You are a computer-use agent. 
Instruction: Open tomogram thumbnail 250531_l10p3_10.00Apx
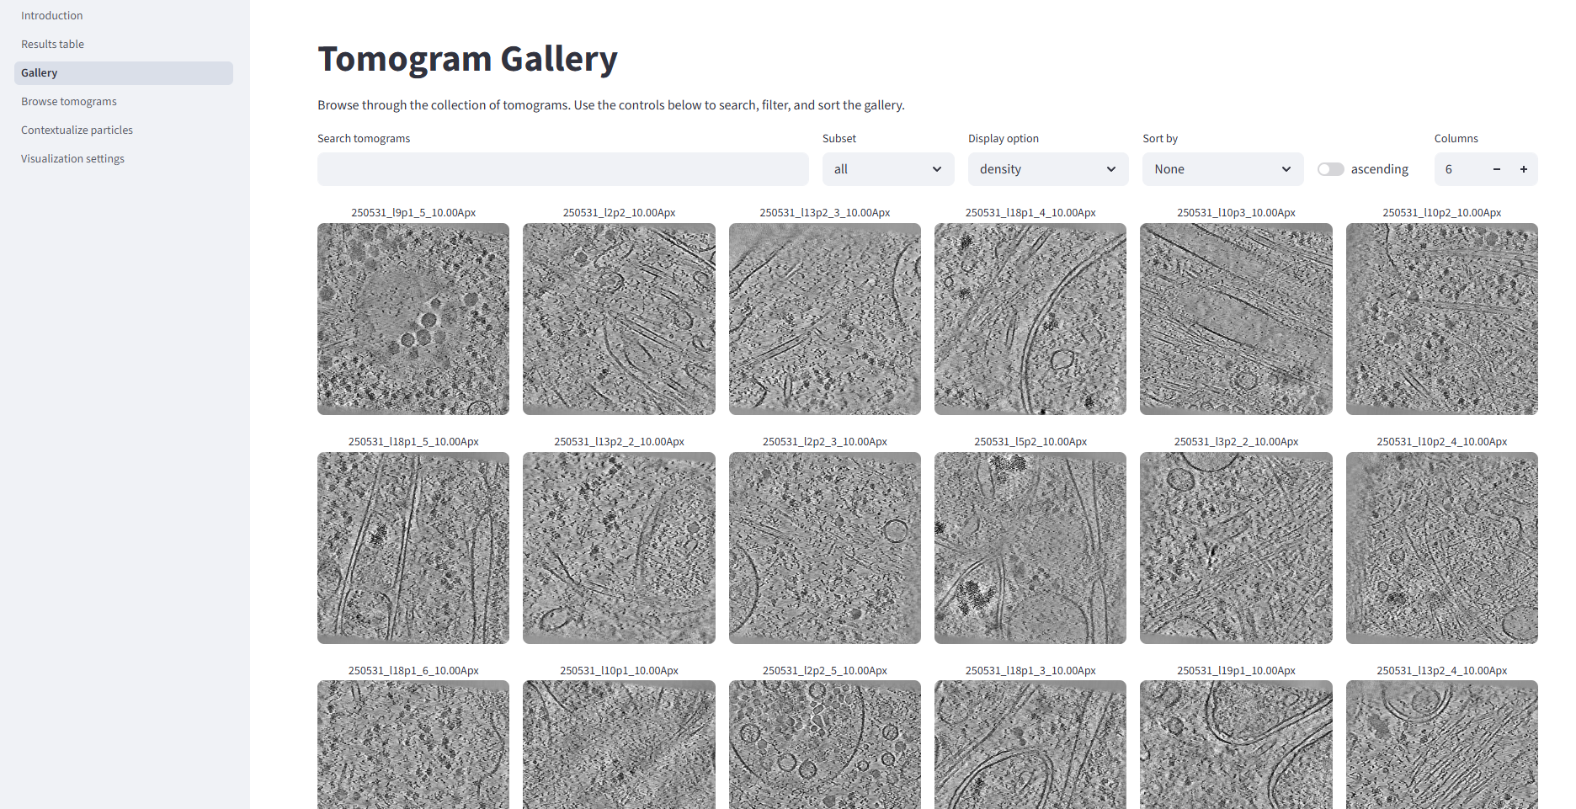(x=1236, y=319)
